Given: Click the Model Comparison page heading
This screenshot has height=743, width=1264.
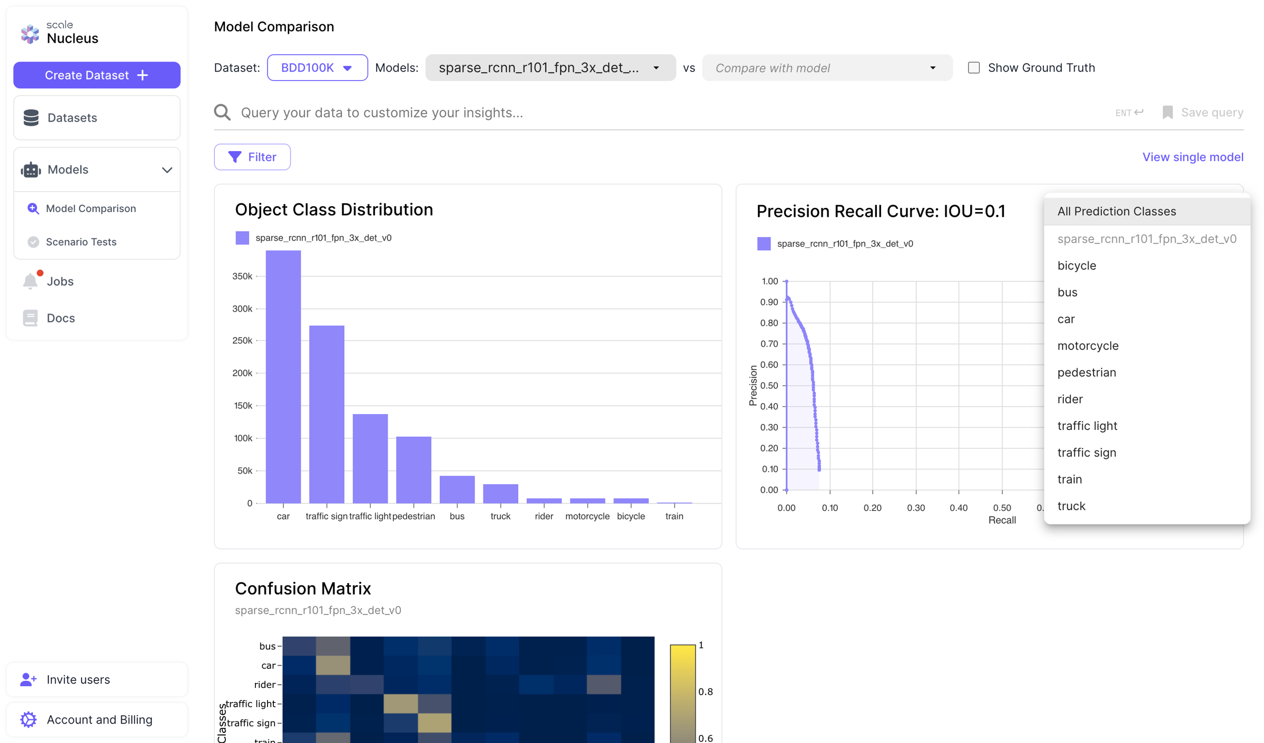Looking at the screenshot, I should (x=274, y=26).
